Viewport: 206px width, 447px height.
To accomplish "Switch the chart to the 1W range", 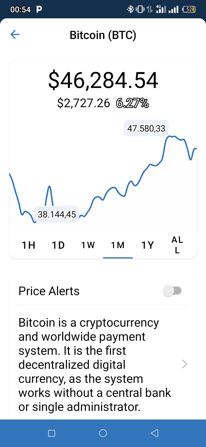I will point(88,245).
